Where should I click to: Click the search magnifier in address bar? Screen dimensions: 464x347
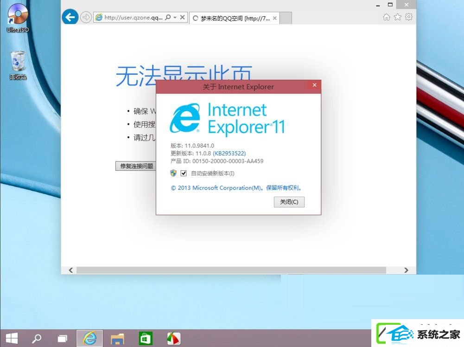point(168,17)
